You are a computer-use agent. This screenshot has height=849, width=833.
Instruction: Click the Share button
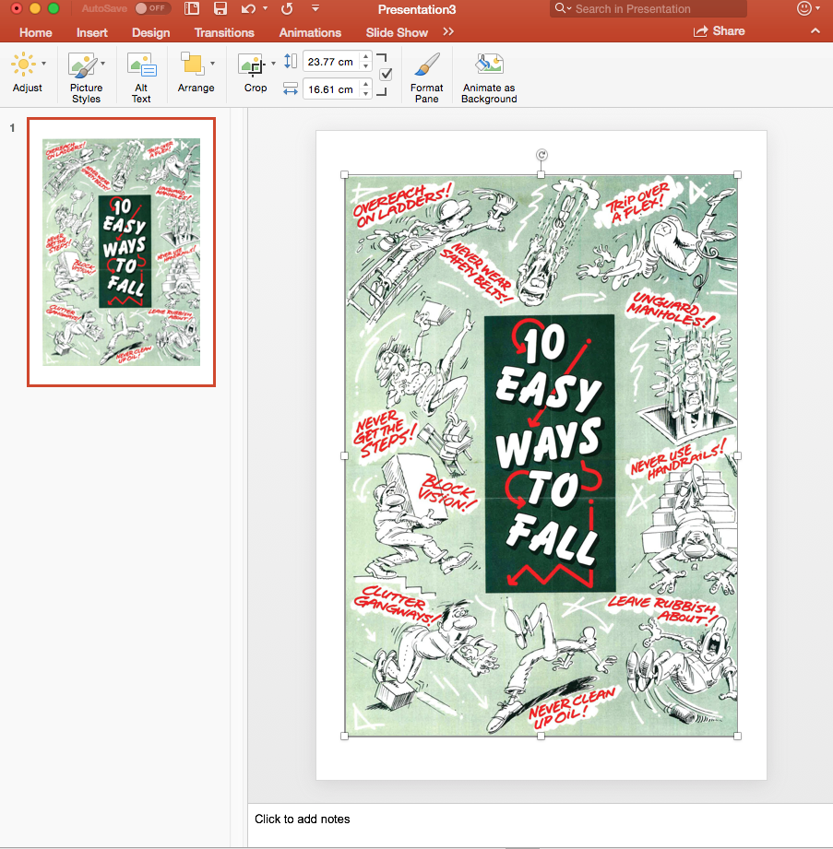pos(719,31)
